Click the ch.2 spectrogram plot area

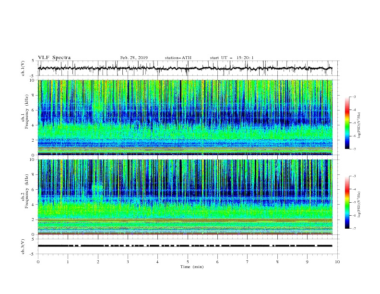click(185, 197)
